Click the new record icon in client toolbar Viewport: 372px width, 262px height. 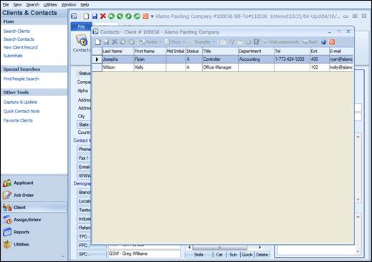coord(86,16)
